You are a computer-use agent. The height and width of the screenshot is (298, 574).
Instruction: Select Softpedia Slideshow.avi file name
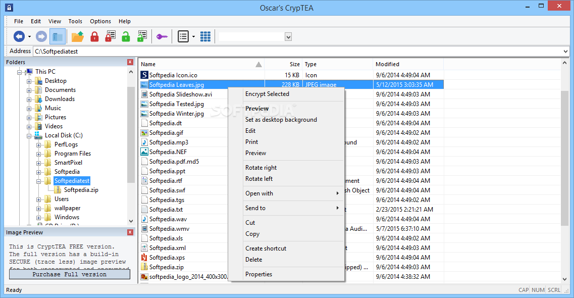click(180, 94)
